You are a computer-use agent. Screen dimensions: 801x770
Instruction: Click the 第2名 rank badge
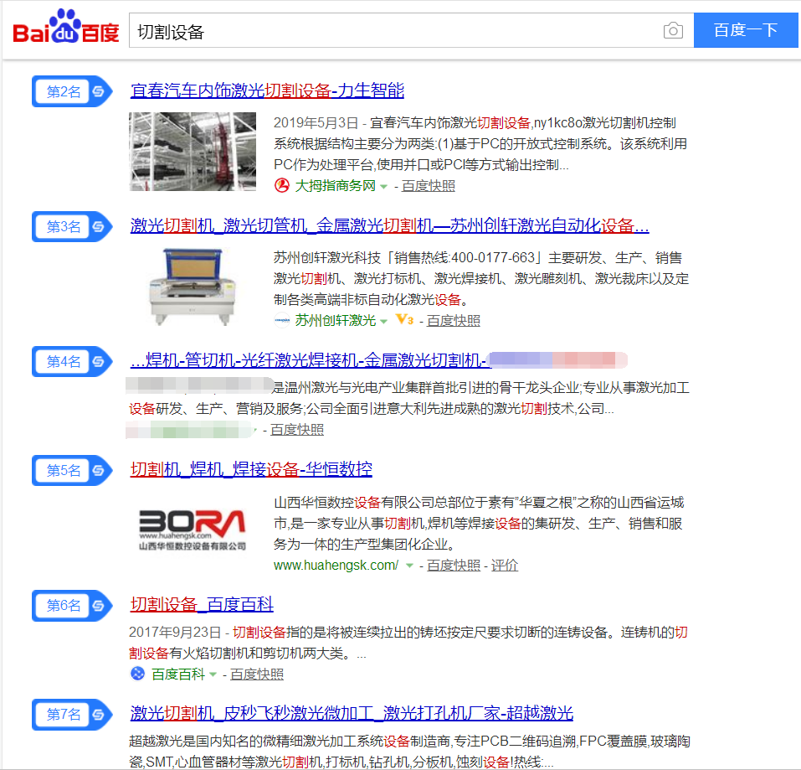point(72,91)
